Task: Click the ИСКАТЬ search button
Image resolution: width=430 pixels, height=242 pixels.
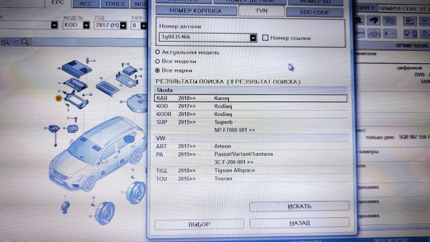Action: click(x=299, y=206)
